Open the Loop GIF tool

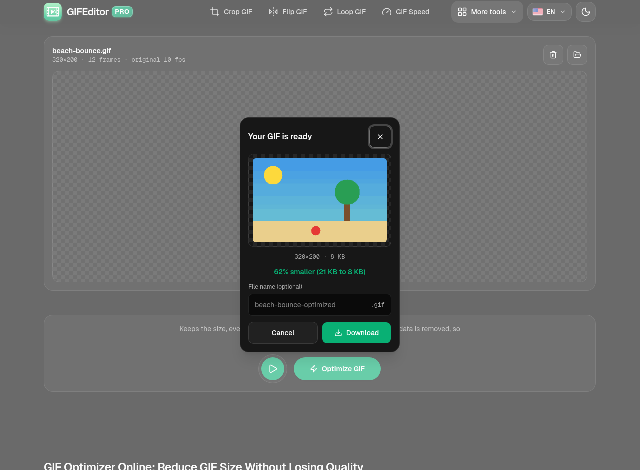tap(345, 12)
